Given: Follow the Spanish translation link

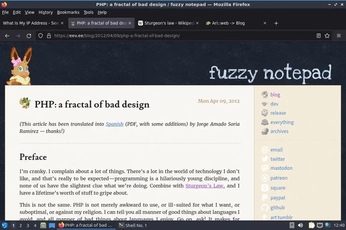Looking at the screenshot, I should click(114, 124).
